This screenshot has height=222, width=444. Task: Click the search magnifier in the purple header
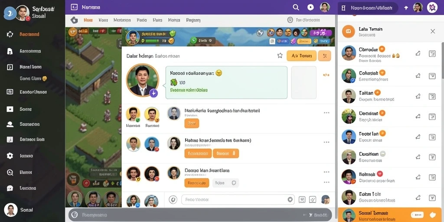coord(296,7)
